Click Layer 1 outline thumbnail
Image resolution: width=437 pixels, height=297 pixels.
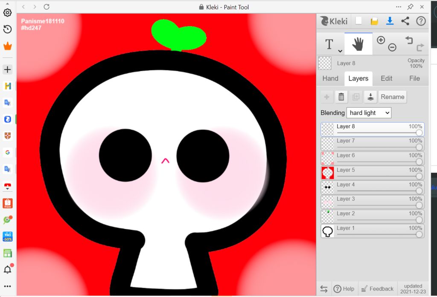327,231
